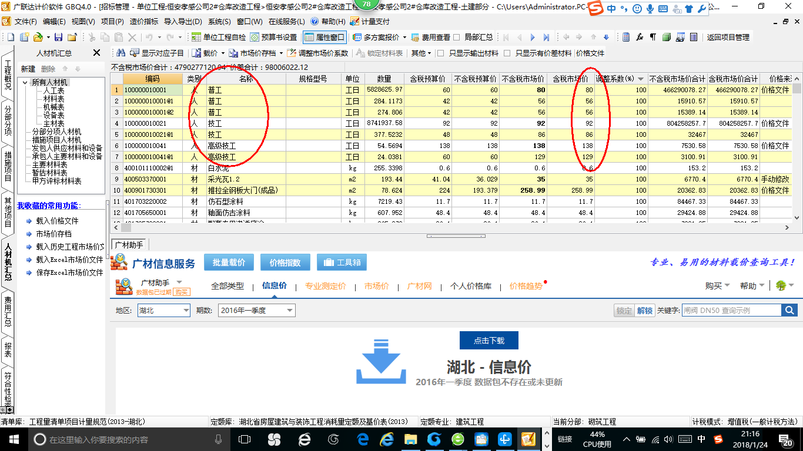803x451 pixels.
Task: Open Windows Start menu
Action: tap(13, 439)
